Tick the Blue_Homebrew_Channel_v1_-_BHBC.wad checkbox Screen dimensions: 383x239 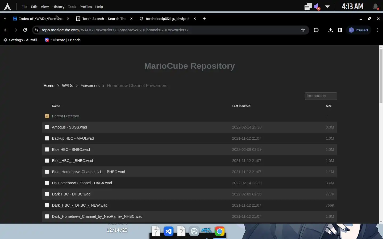[x=47, y=172]
